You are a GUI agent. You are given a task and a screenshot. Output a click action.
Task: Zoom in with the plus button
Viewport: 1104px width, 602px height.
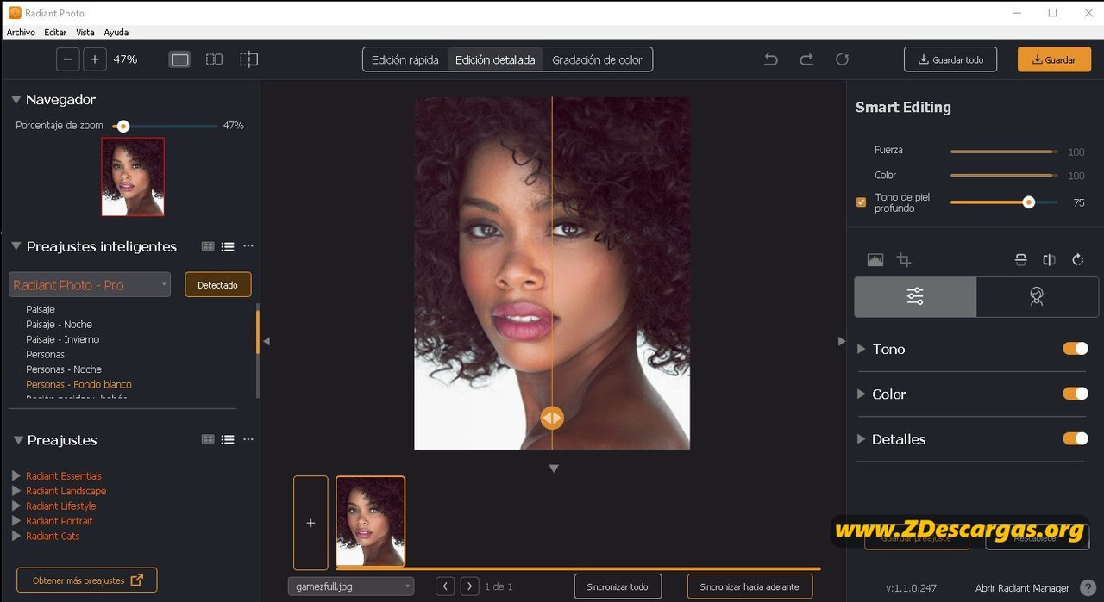tap(95, 59)
